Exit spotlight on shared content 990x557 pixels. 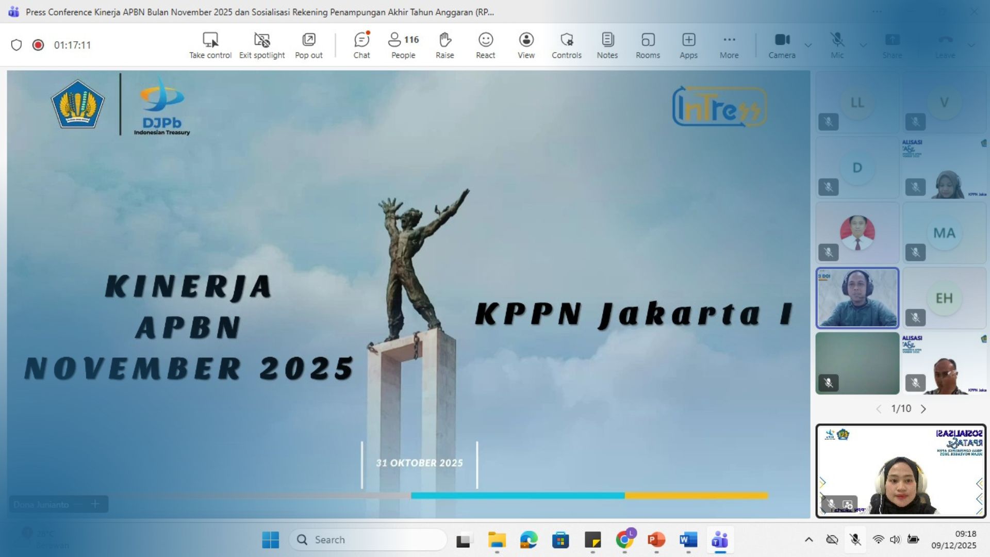(x=262, y=45)
